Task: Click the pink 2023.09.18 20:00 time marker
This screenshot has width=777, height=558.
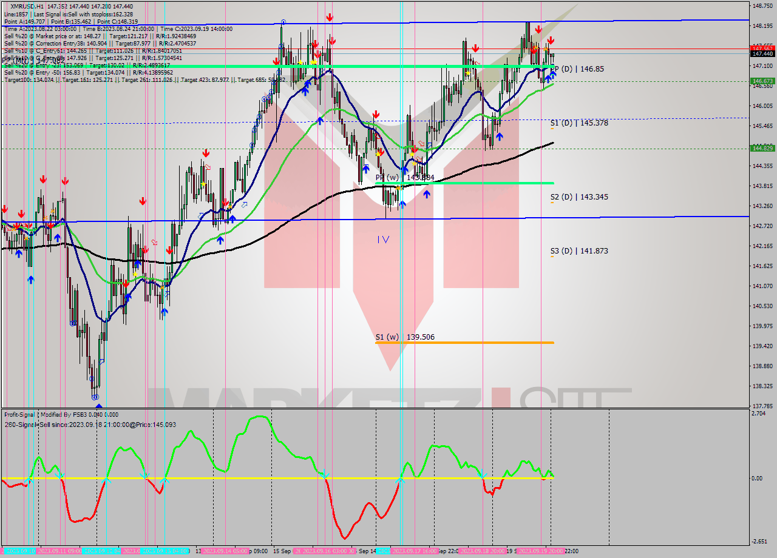Action: [x=483, y=551]
